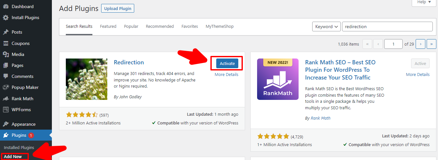The height and width of the screenshot is (160, 438).
Task: Click the Pages sidebar icon
Action: click(6, 65)
